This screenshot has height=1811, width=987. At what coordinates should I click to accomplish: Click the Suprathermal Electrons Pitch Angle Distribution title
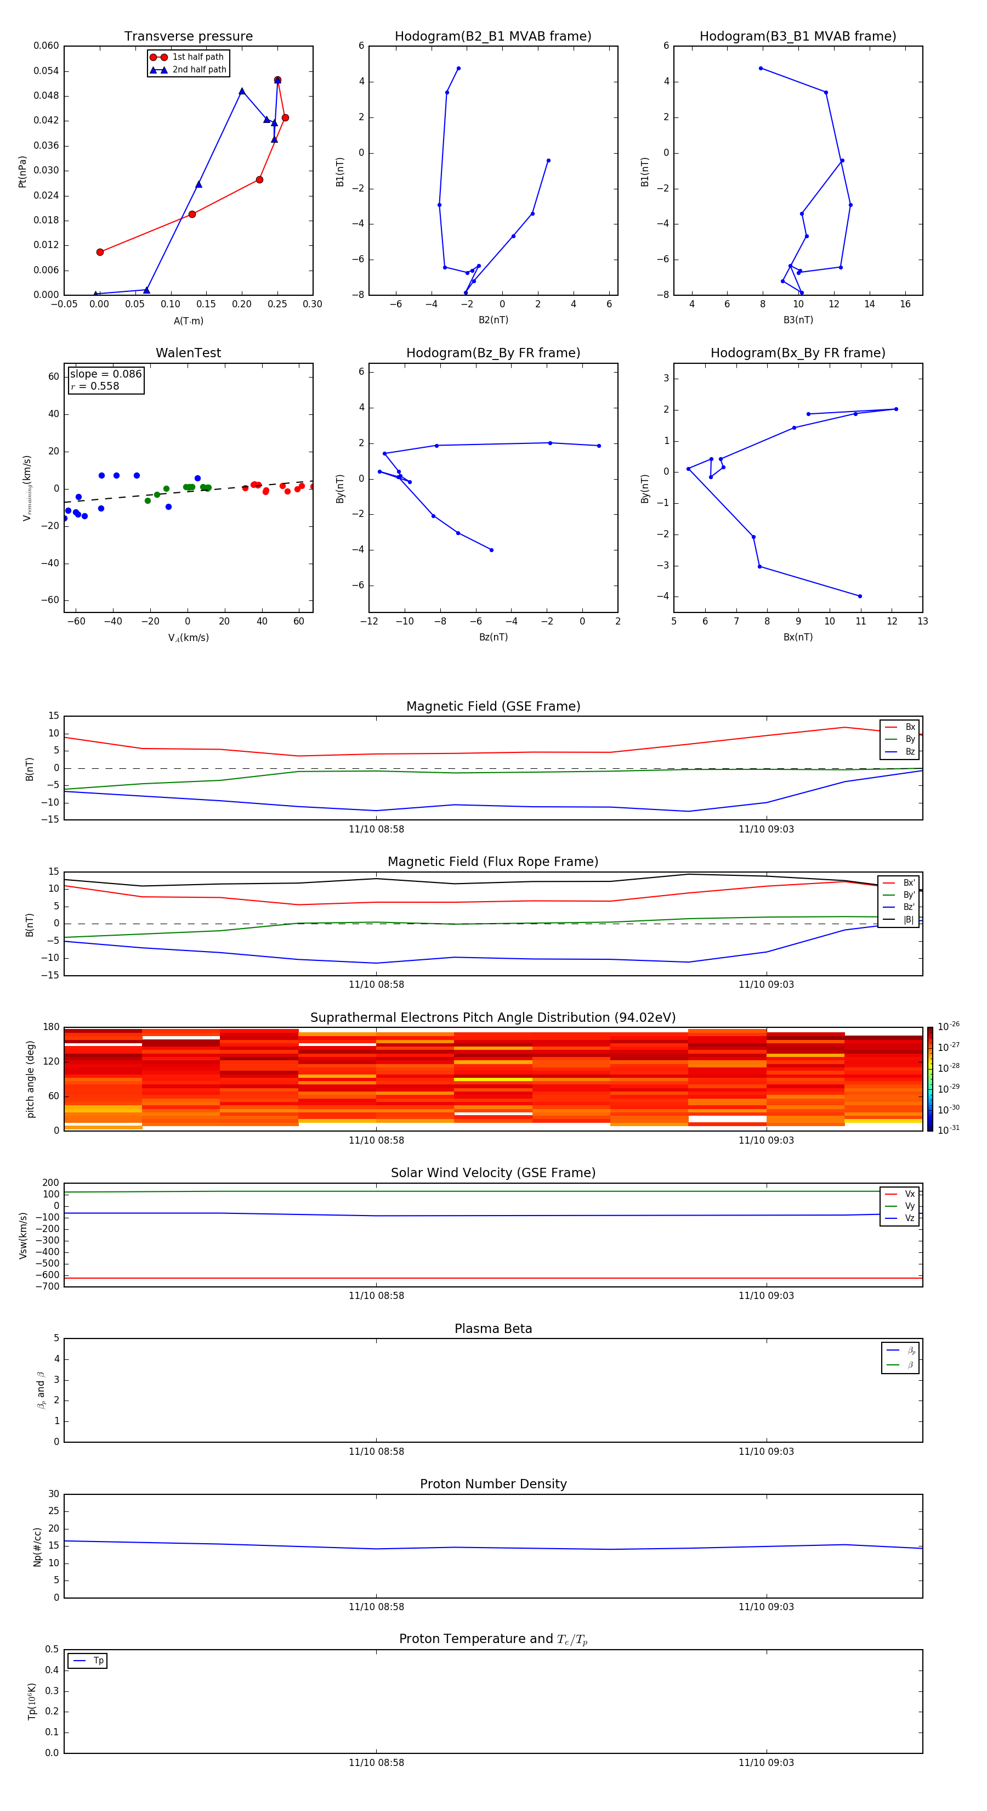pos(493,1017)
